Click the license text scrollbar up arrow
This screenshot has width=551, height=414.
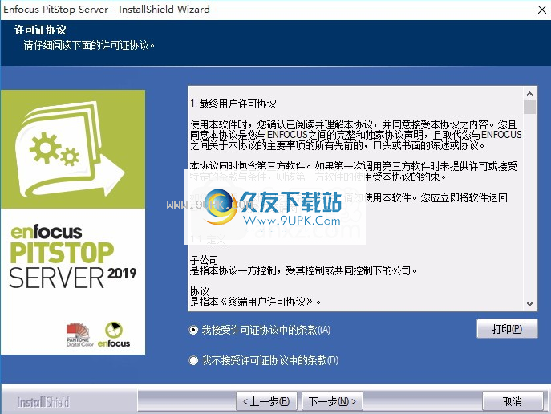click(x=530, y=94)
